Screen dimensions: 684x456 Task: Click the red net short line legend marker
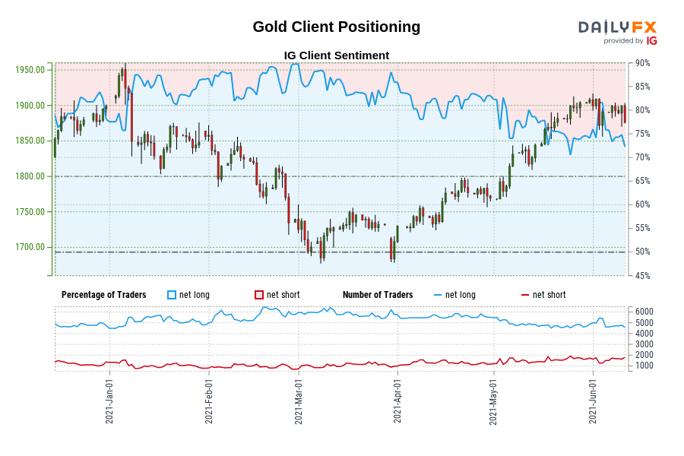pos(525,296)
